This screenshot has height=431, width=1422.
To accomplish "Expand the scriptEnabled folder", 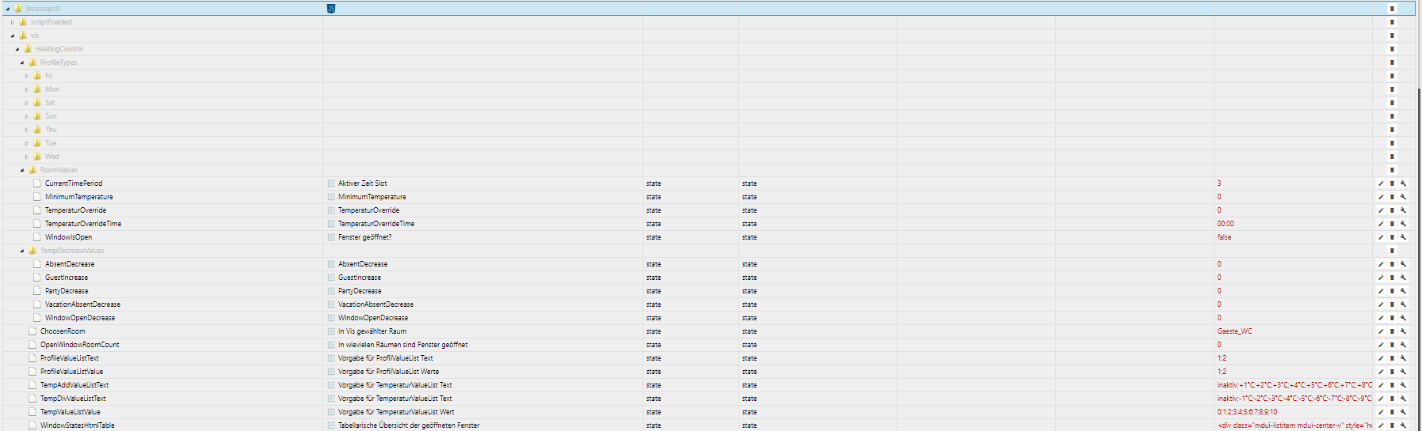I will pyautogui.click(x=13, y=22).
